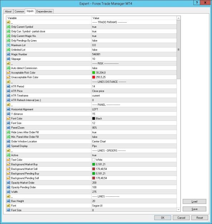Image resolution: width=212 pixels, height=224 pixels.
Task: Click the icon next to Opacity Market Order
Action: tap(9, 183)
